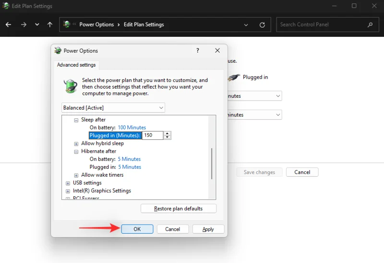The image size is (384, 263).
Task: Click the Back navigation arrow
Action: pos(9,24)
